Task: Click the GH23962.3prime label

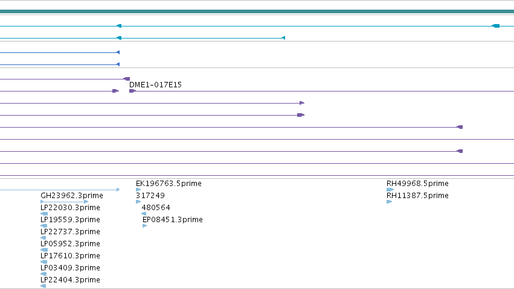Action: (x=72, y=196)
